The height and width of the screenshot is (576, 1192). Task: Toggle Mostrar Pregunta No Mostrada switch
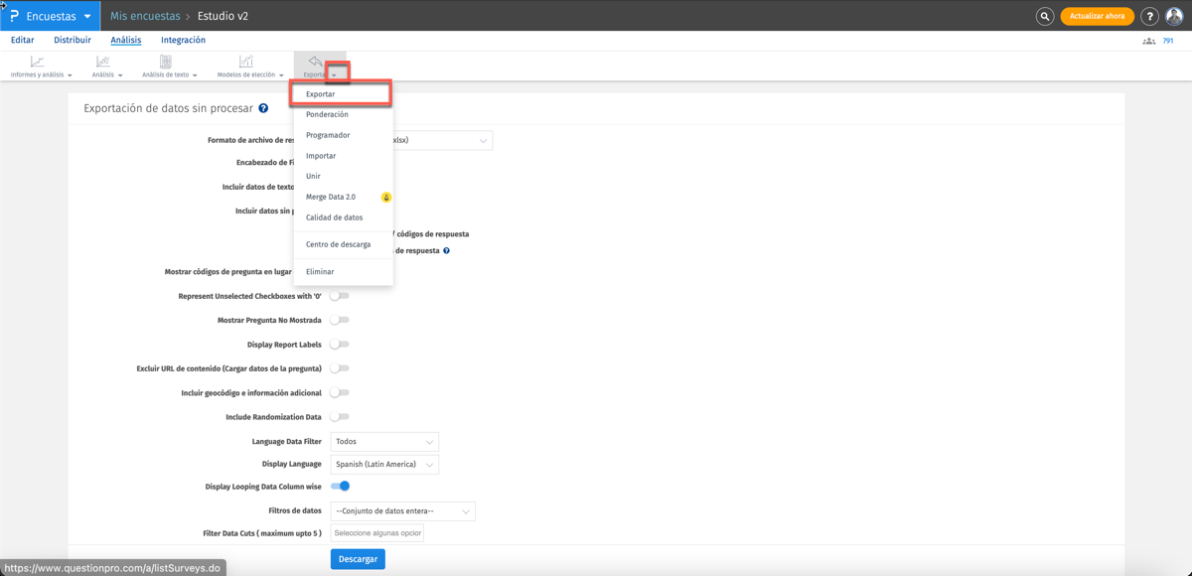coord(340,320)
